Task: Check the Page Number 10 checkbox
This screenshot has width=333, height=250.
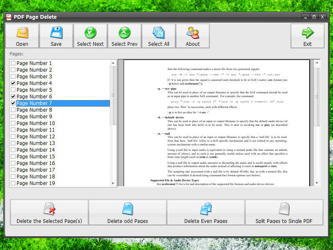Action: point(13,123)
